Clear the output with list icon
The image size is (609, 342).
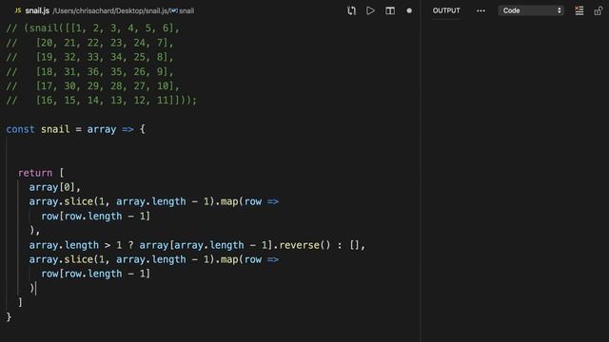point(580,10)
